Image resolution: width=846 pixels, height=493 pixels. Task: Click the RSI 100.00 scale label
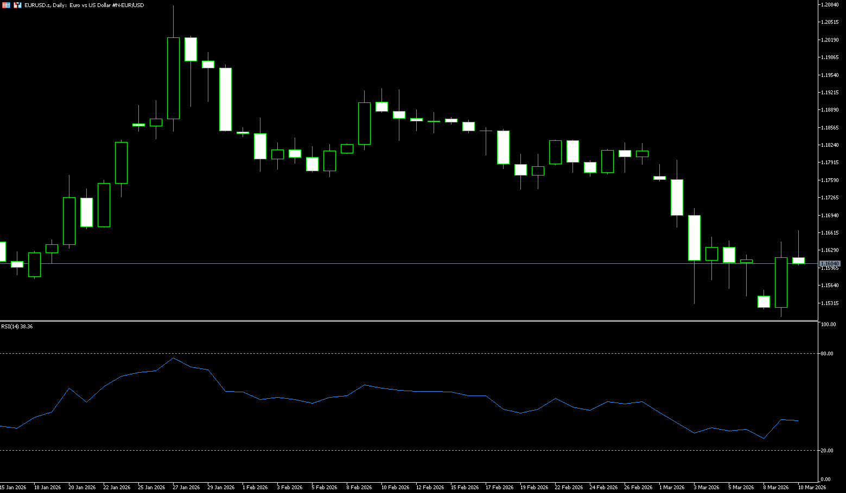(828, 325)
